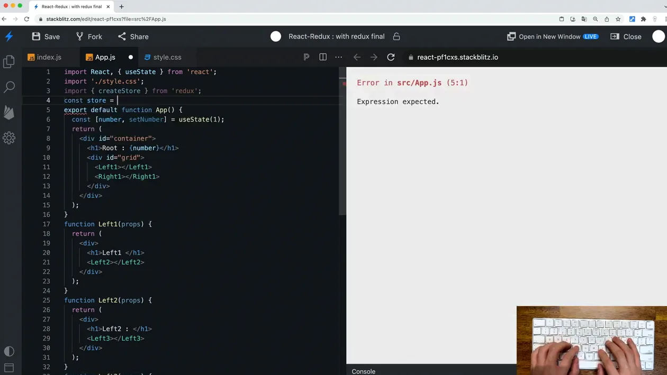
Task: Toggle the light/dark theme icon
Action: point(9,351)
